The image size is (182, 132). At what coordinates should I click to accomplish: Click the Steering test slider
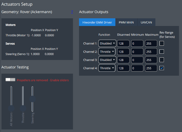[32, 99]
